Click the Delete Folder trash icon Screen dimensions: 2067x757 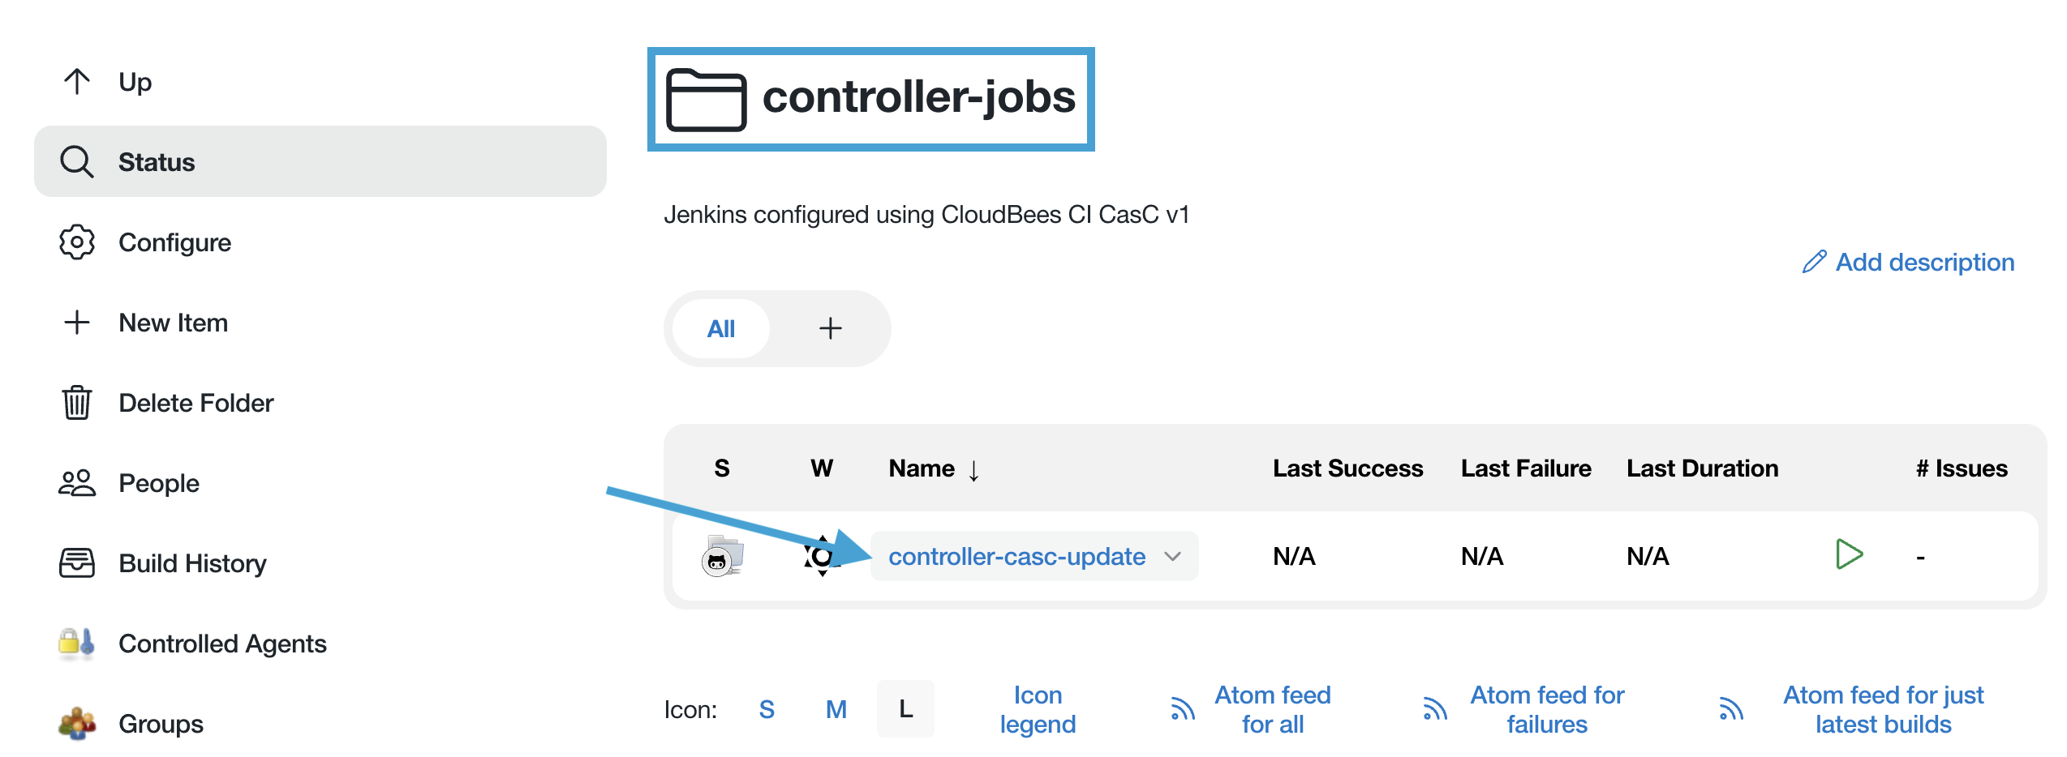point(77,402)
